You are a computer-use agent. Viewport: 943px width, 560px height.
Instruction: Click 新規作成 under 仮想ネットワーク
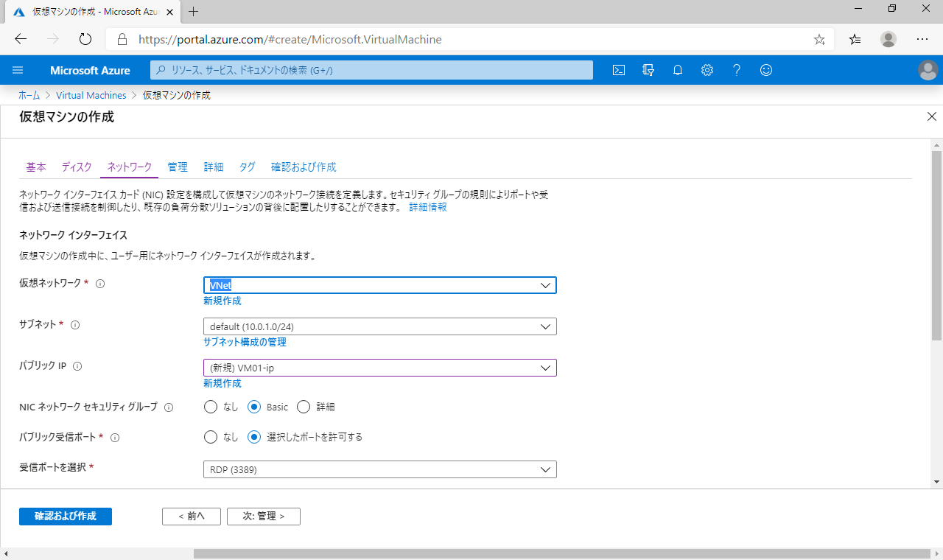[x=222, y=301]
